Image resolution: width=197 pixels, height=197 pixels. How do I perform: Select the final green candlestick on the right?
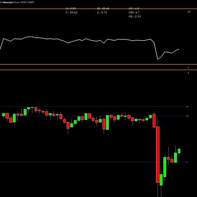(x=179, y=151)
